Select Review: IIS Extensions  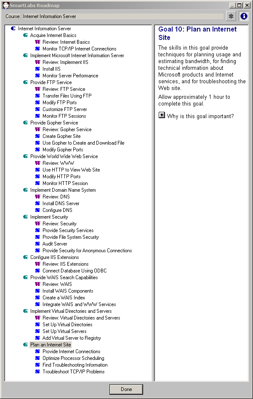(x=66, y=264)
